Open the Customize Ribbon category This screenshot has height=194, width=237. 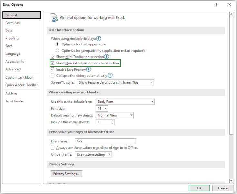22,77
